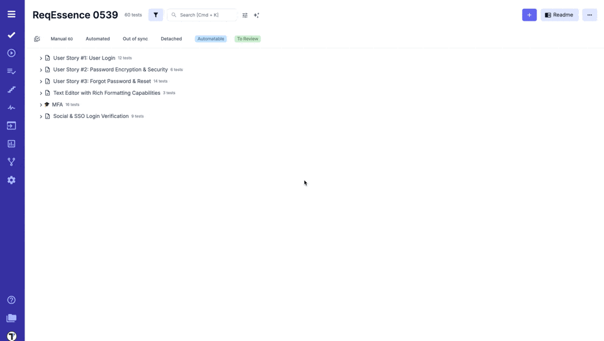Open Tests via the checkmark sidebar icon

(x=11, y=35)
